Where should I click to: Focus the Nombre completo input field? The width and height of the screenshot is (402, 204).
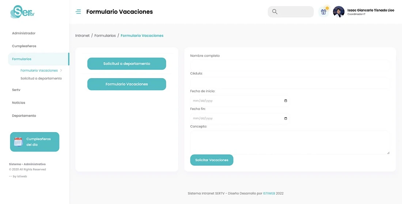pyautogui.click(x=290, y=66)
